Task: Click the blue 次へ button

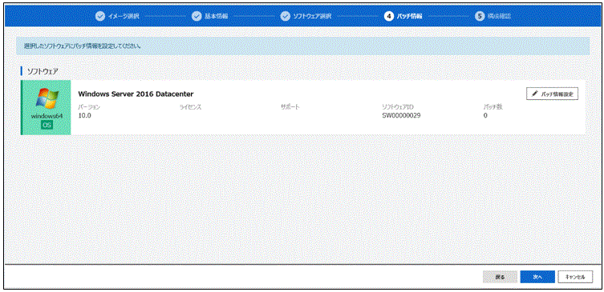Action: 537,277
